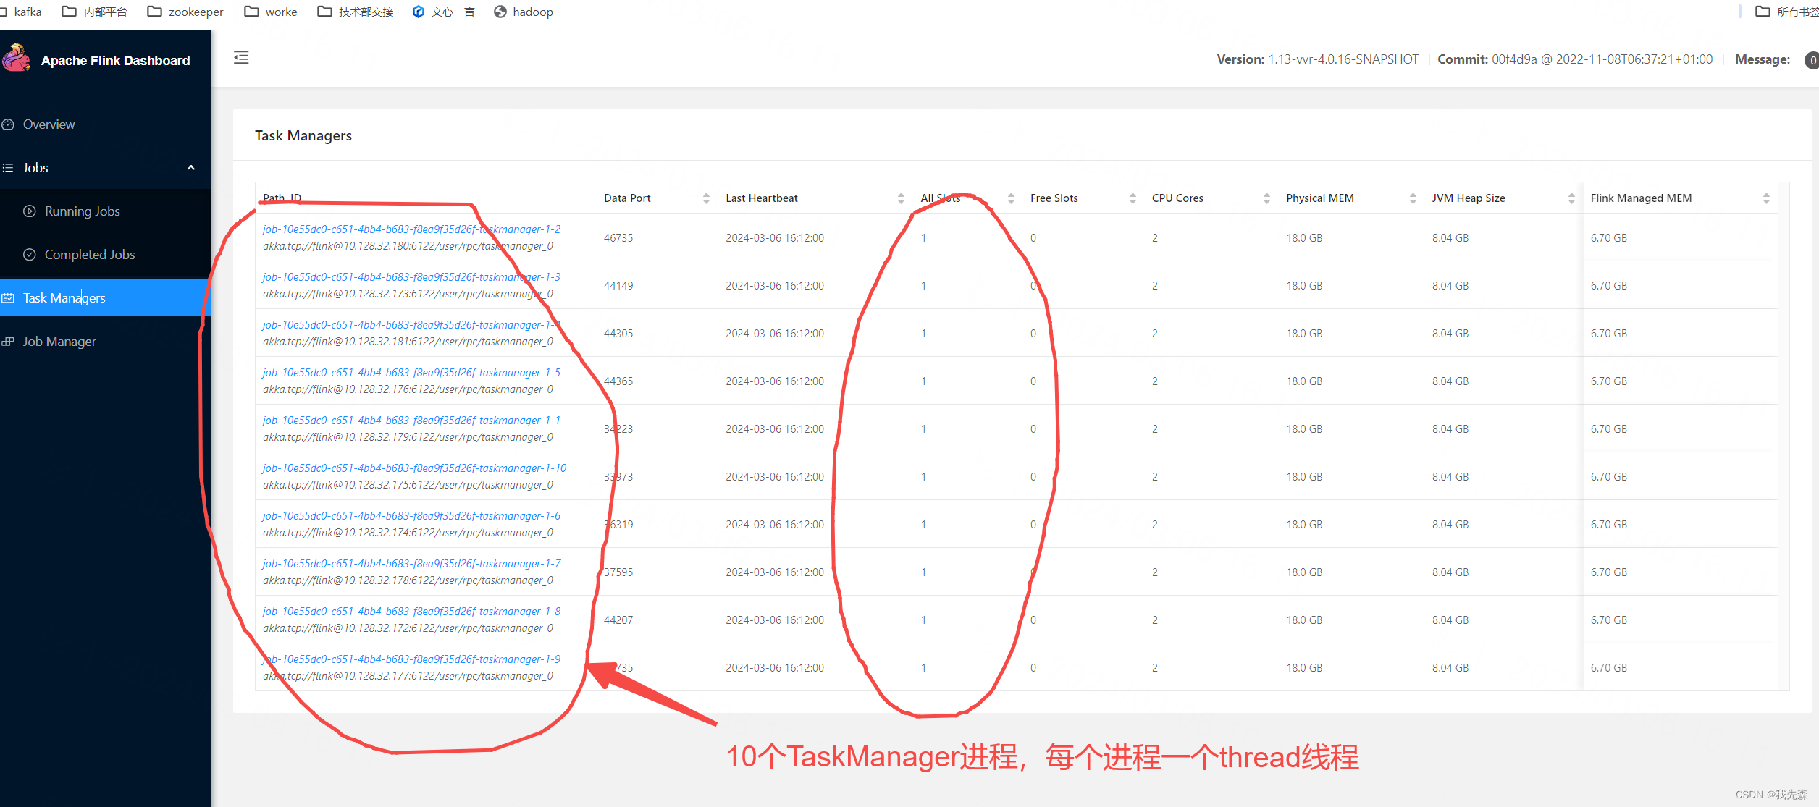Click the hamburger menu toggle icon
1819x807 pixels.
pos(241,56)
